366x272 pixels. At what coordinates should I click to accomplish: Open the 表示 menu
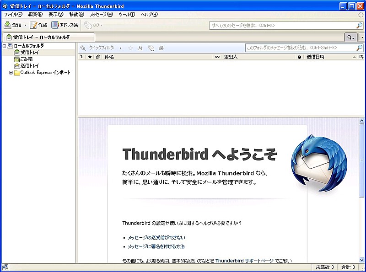[x=56, y=15]
